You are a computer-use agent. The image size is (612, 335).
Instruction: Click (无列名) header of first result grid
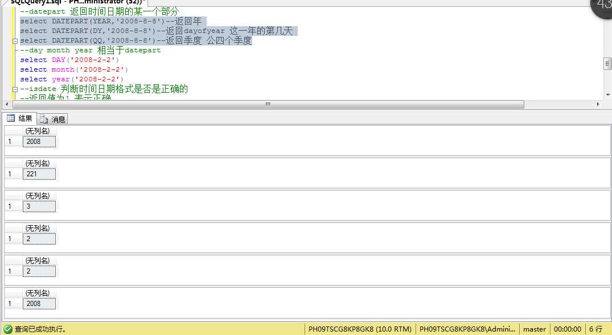(x=38, y=131)
